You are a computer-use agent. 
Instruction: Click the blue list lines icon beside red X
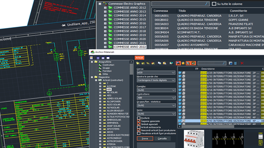pos(236,63)
